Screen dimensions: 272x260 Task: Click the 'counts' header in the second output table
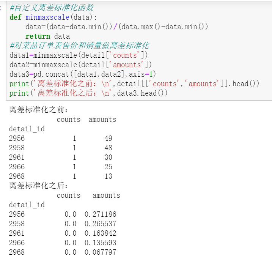point(69,195)
